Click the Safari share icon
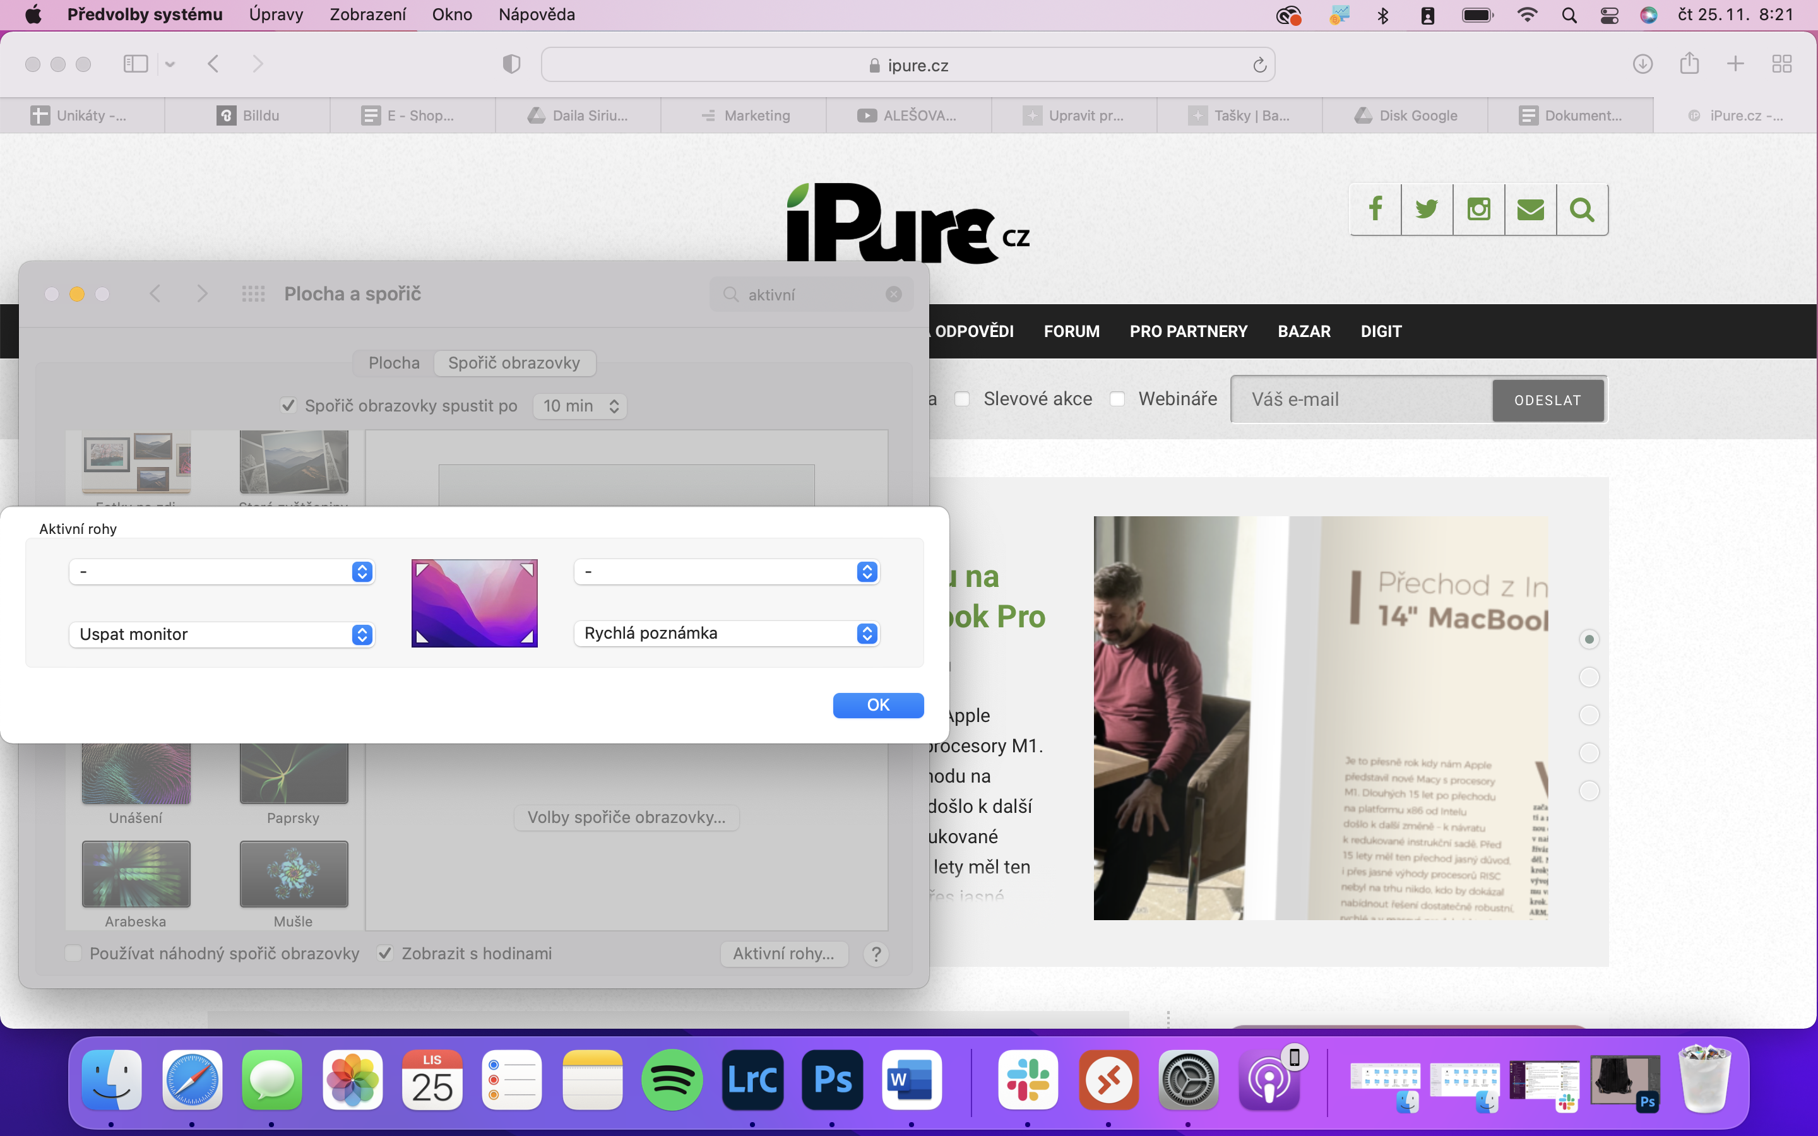 point(1689,64)
